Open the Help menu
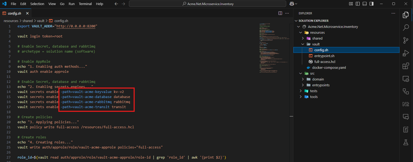Viewport: 413px width, 162px height. click(99, 4)
